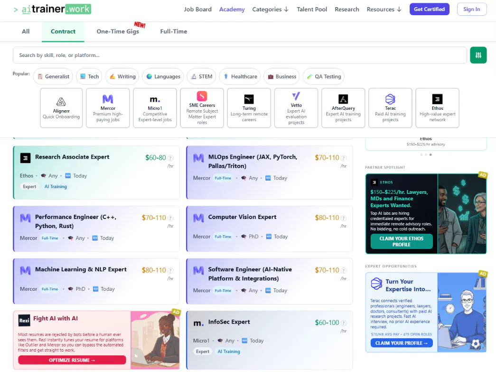
Task: Open the Research Associate Expert job listing
Action: coord(96,172)
